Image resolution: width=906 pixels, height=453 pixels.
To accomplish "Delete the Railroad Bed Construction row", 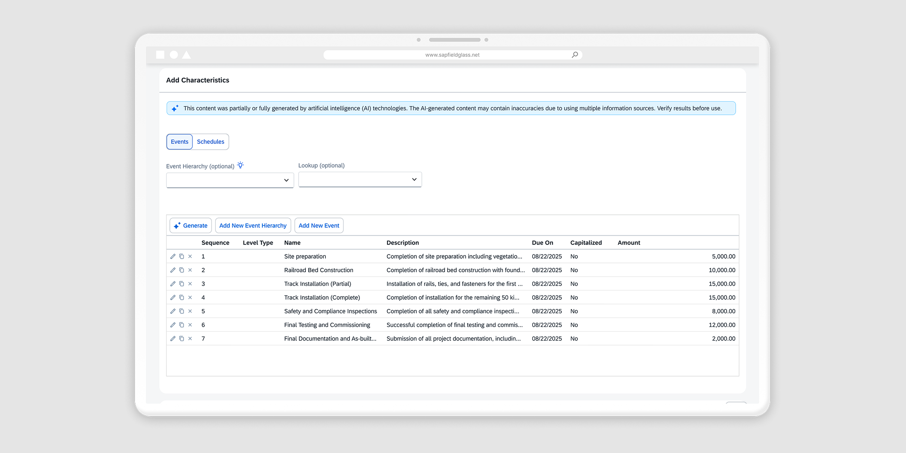I will click(x=190, y=270).
